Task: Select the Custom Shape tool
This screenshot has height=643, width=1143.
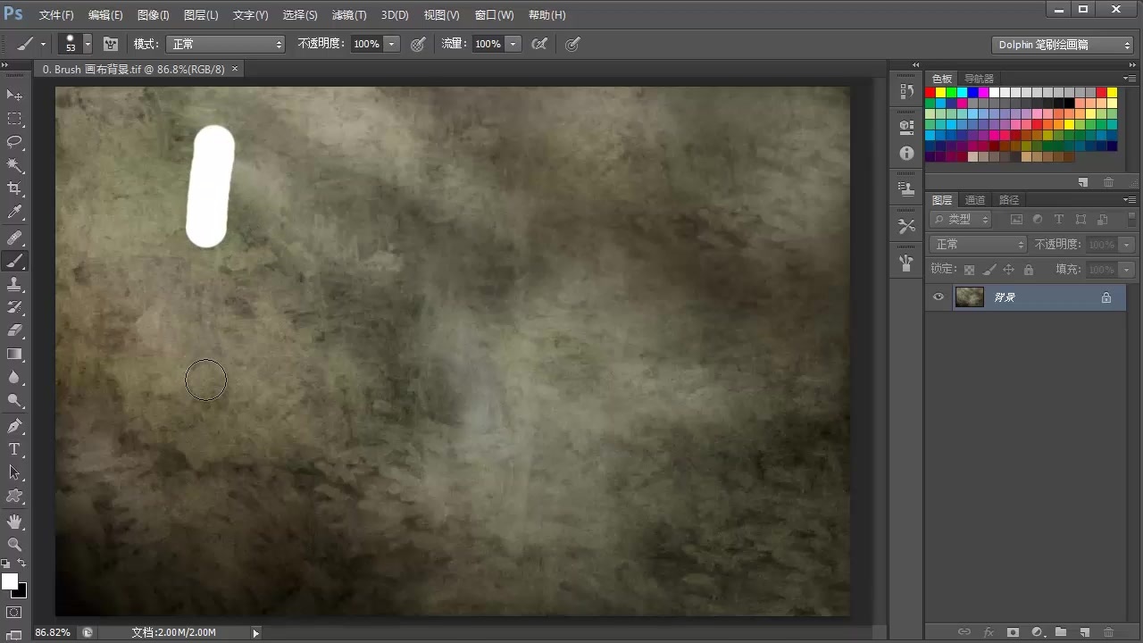Action: tap(15, 497)
